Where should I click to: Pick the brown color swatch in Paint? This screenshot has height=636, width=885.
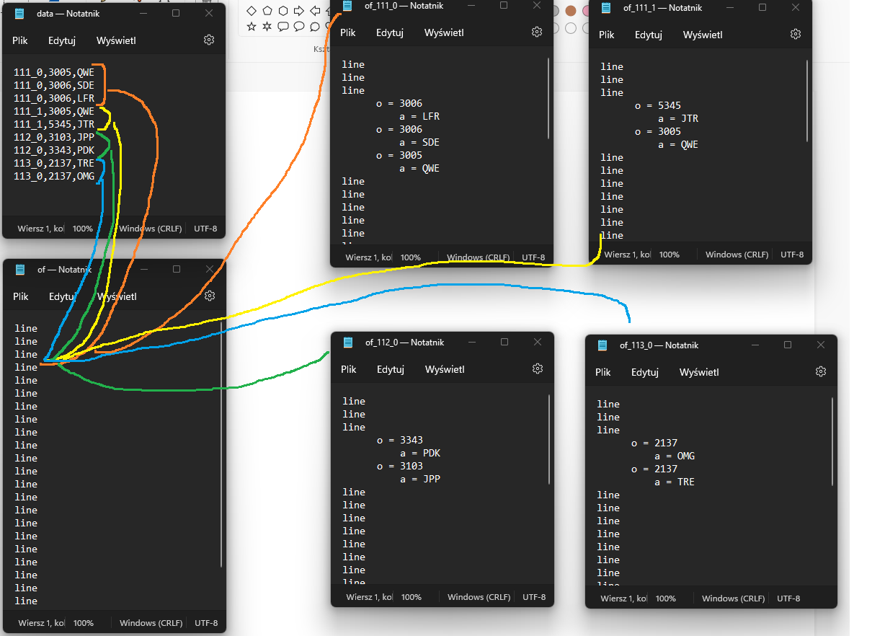[x=571, y=11]
